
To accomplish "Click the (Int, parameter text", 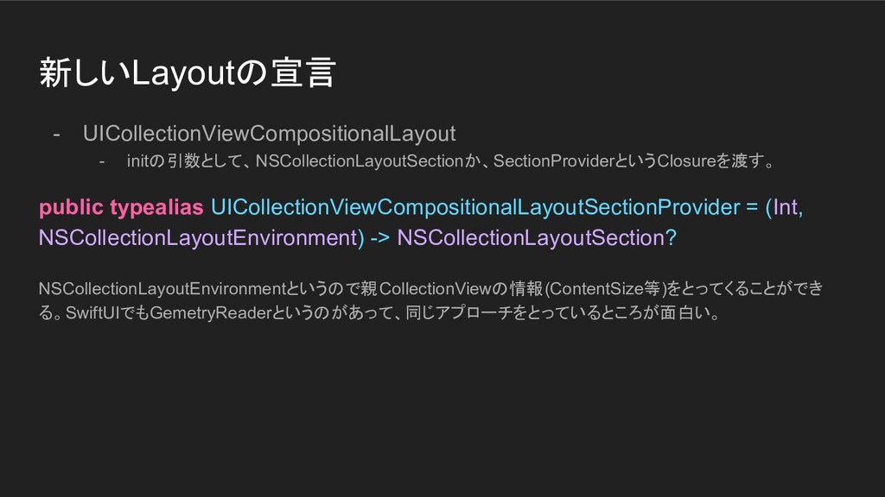I will 784,207.
